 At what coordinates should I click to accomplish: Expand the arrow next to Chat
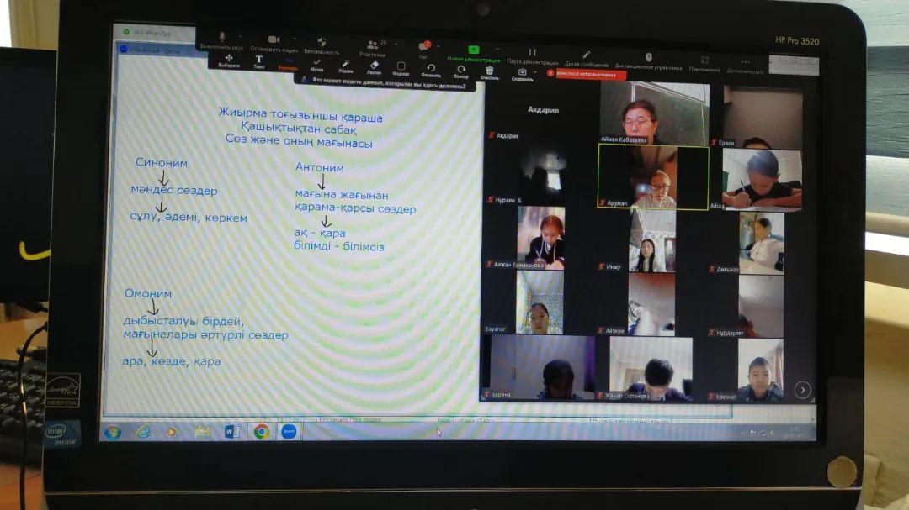[x=439, y=47]
